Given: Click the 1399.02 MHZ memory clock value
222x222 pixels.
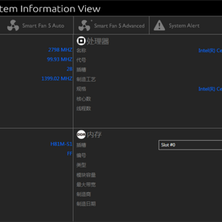Looking at the screenshot, I should [x=57, y=78].
